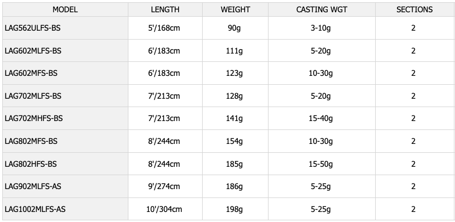Viewport: 455px width, 222px height.
Task: Click the 3-10g casting weight cell
Action: point(322,28)
